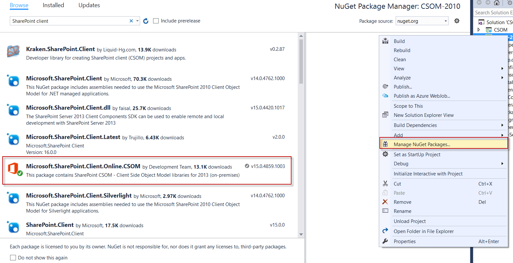This screenshot has width=513, height=263.
Task: Click the Manage NuGet Packages icon
Action: click(385, 144)
